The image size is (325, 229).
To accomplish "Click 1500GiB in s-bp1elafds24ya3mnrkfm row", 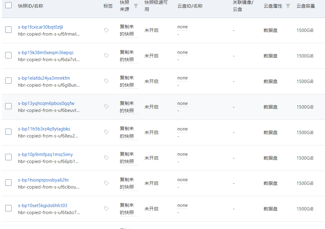I will pyautogui.click(x=305, y=82).
